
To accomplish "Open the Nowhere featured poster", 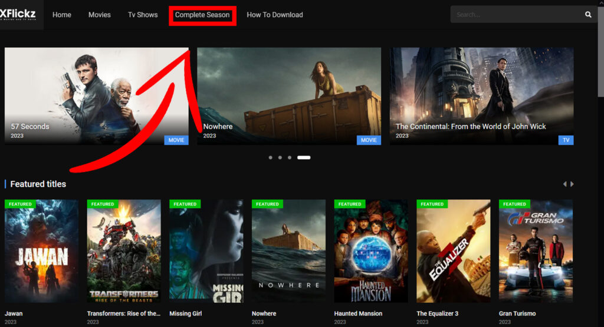I will [289, 251].
